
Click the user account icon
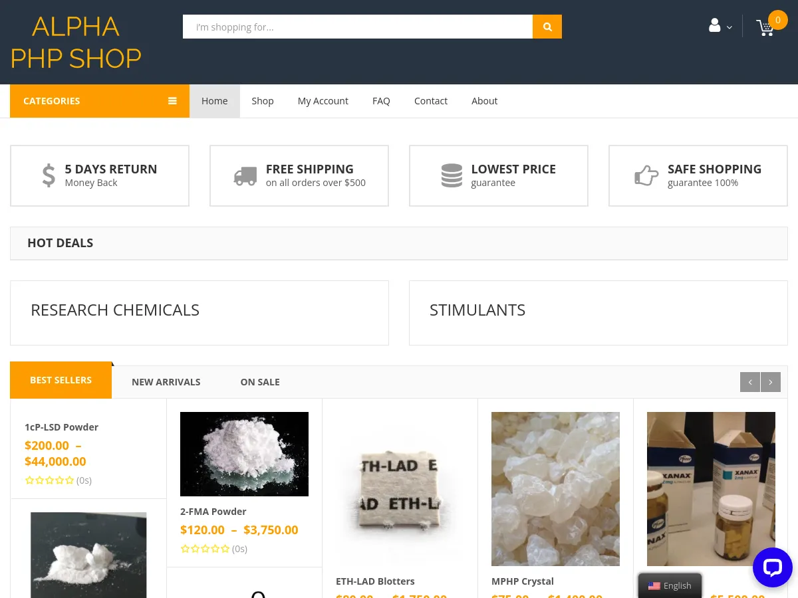coord(714,25)
